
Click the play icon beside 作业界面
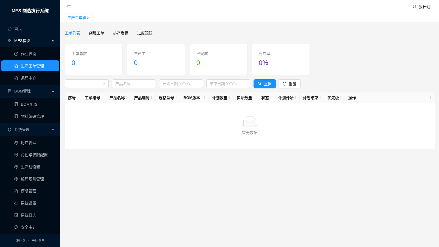point(16,54)
